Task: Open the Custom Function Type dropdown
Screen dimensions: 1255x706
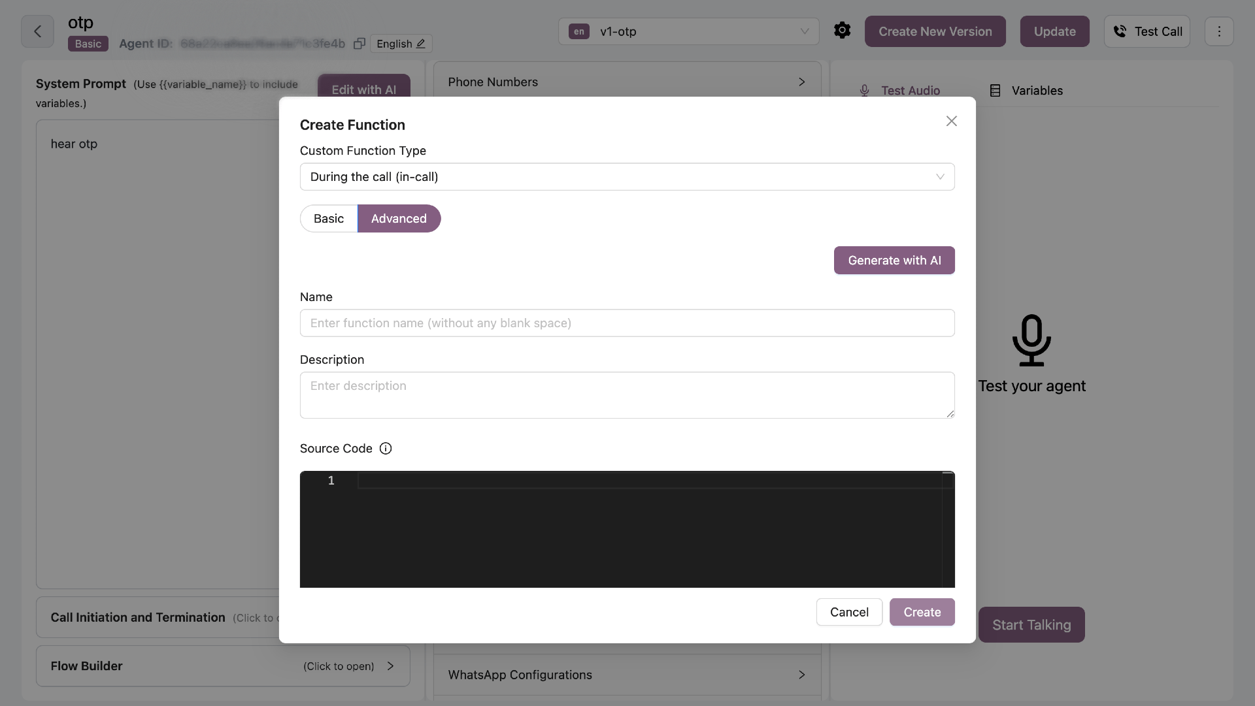Action: [x=627, y=177]
